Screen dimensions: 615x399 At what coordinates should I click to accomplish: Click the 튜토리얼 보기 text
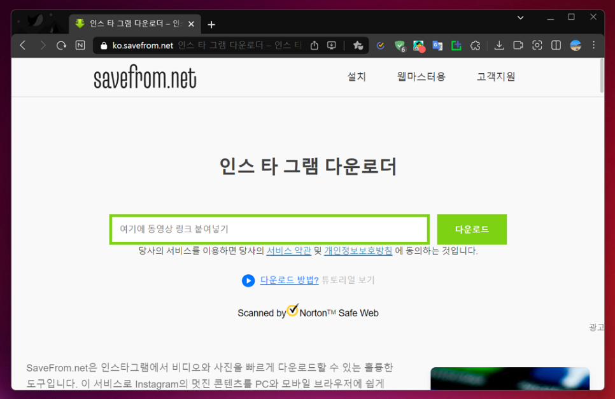(348, 280)
